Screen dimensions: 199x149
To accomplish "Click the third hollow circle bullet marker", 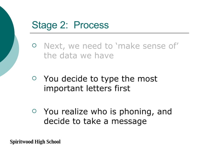I will [x=35, y=111].
